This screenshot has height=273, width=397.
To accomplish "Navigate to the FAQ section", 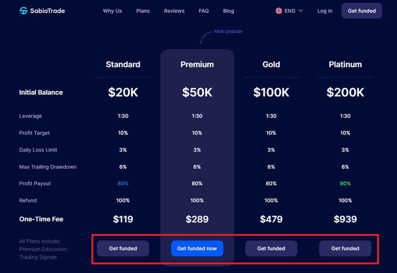I will (204, 11).
